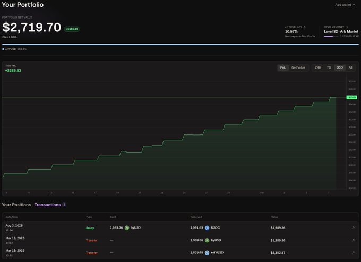
Task: Select the All chart range
Action: tap(350, 67)
